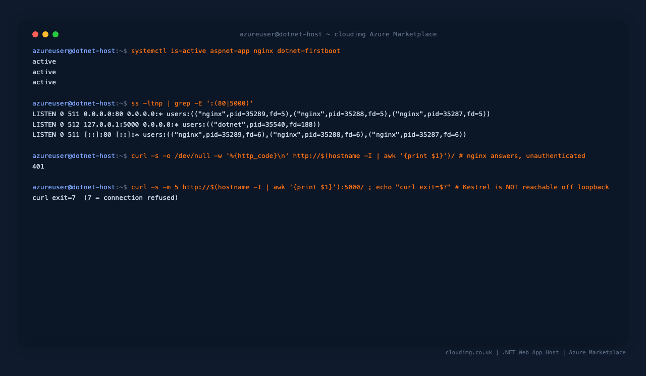Click the first 'active' output line
This screenshot has height=376, width=646.
pos(44,62)
